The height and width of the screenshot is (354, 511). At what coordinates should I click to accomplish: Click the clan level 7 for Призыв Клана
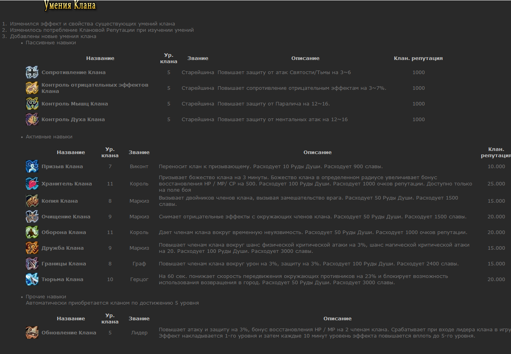[x=110, y=166]
